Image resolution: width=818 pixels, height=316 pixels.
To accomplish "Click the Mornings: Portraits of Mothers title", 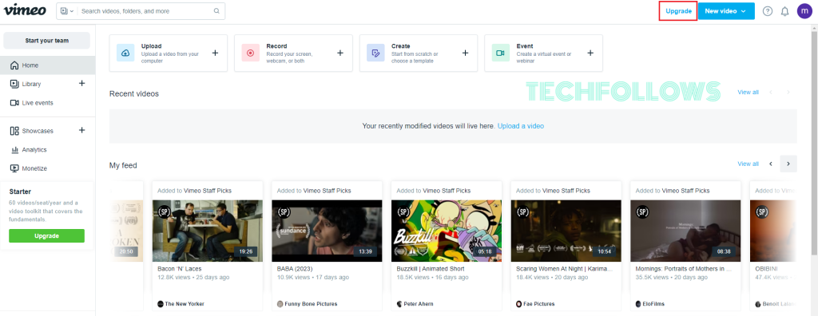I will (x=684, y=269).
